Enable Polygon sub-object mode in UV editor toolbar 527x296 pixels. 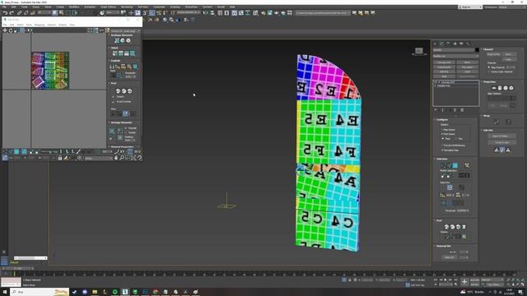point(16,151)
